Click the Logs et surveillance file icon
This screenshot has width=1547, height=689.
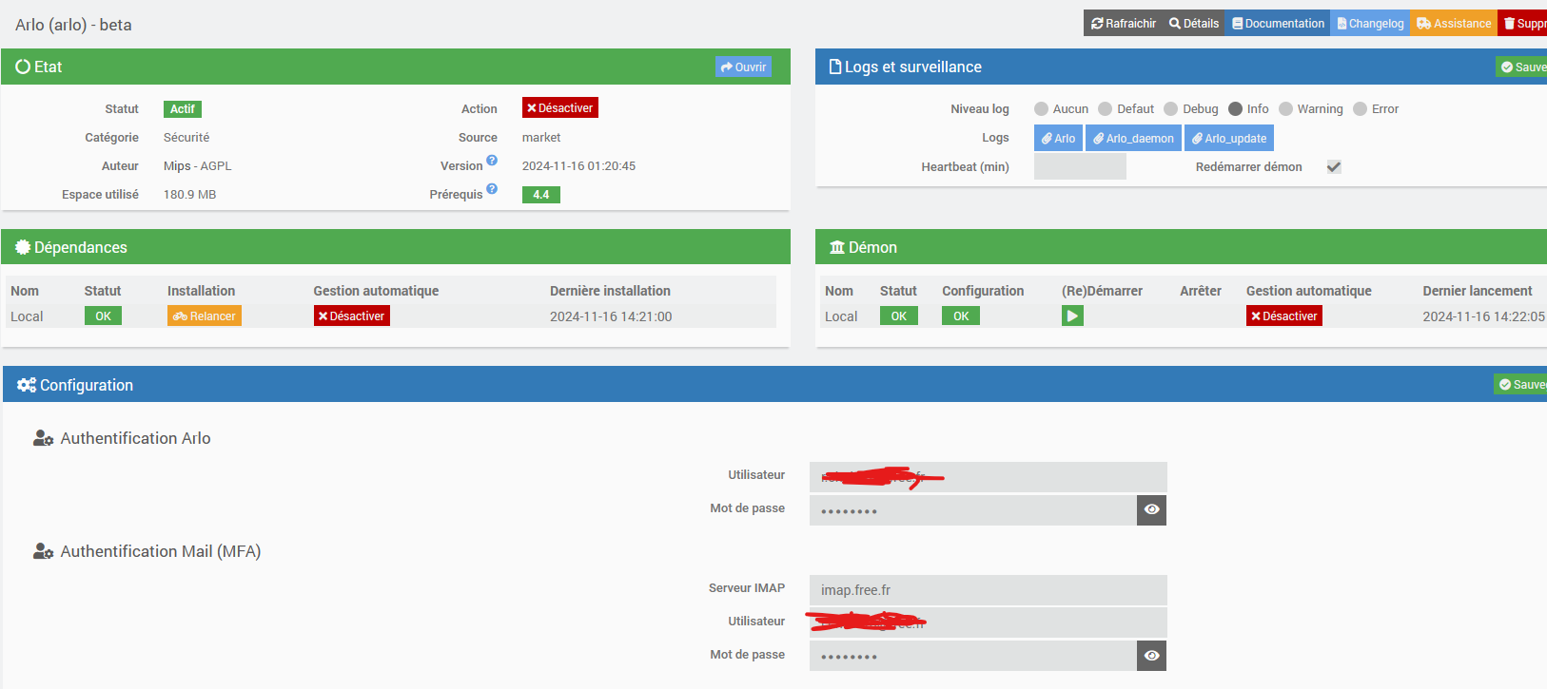[x=835, y=67]
